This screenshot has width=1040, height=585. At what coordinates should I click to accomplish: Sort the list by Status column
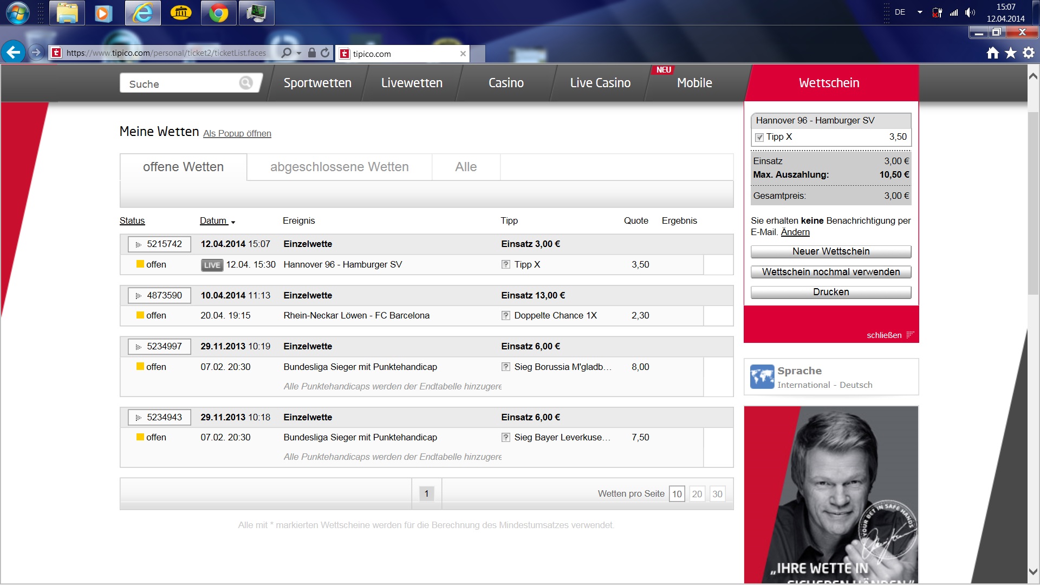[132, 221]
